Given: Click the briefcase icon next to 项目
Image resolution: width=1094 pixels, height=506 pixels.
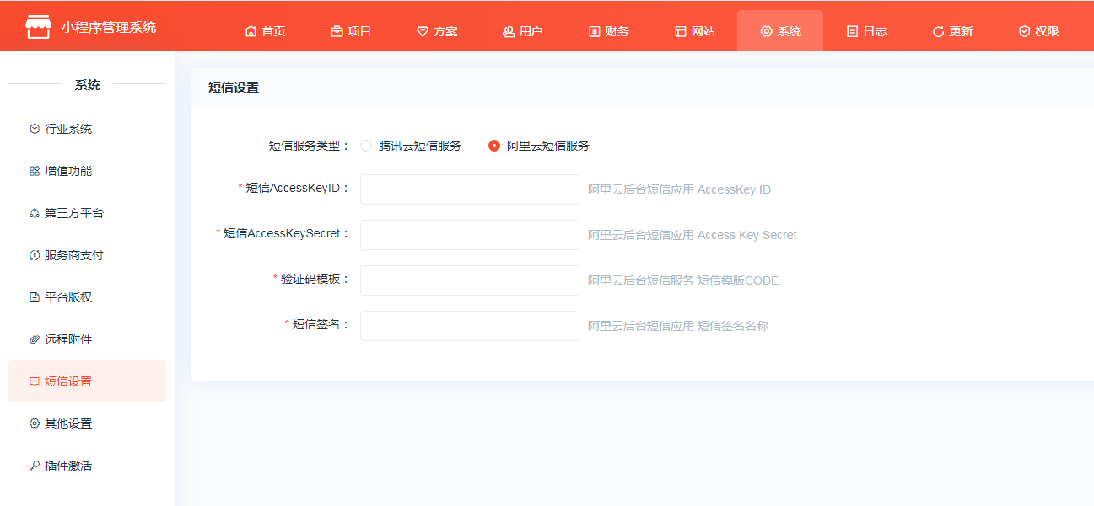Looking at the screenshot, I should coord(337,31).
